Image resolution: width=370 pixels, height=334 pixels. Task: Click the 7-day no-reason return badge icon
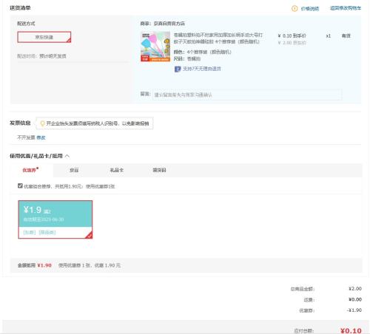[x=178, y=69]
